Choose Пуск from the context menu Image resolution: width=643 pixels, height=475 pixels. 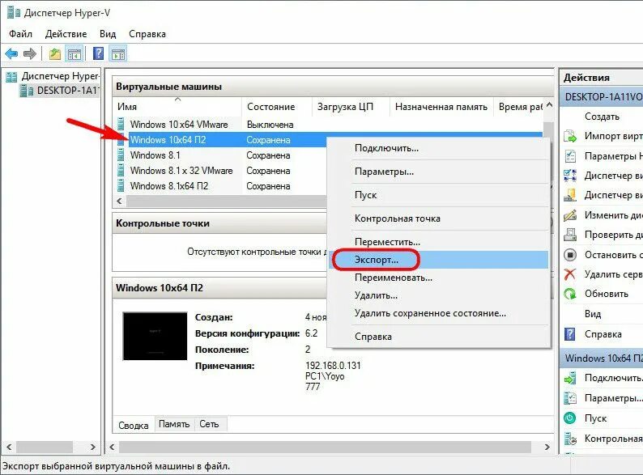[439, 195]
